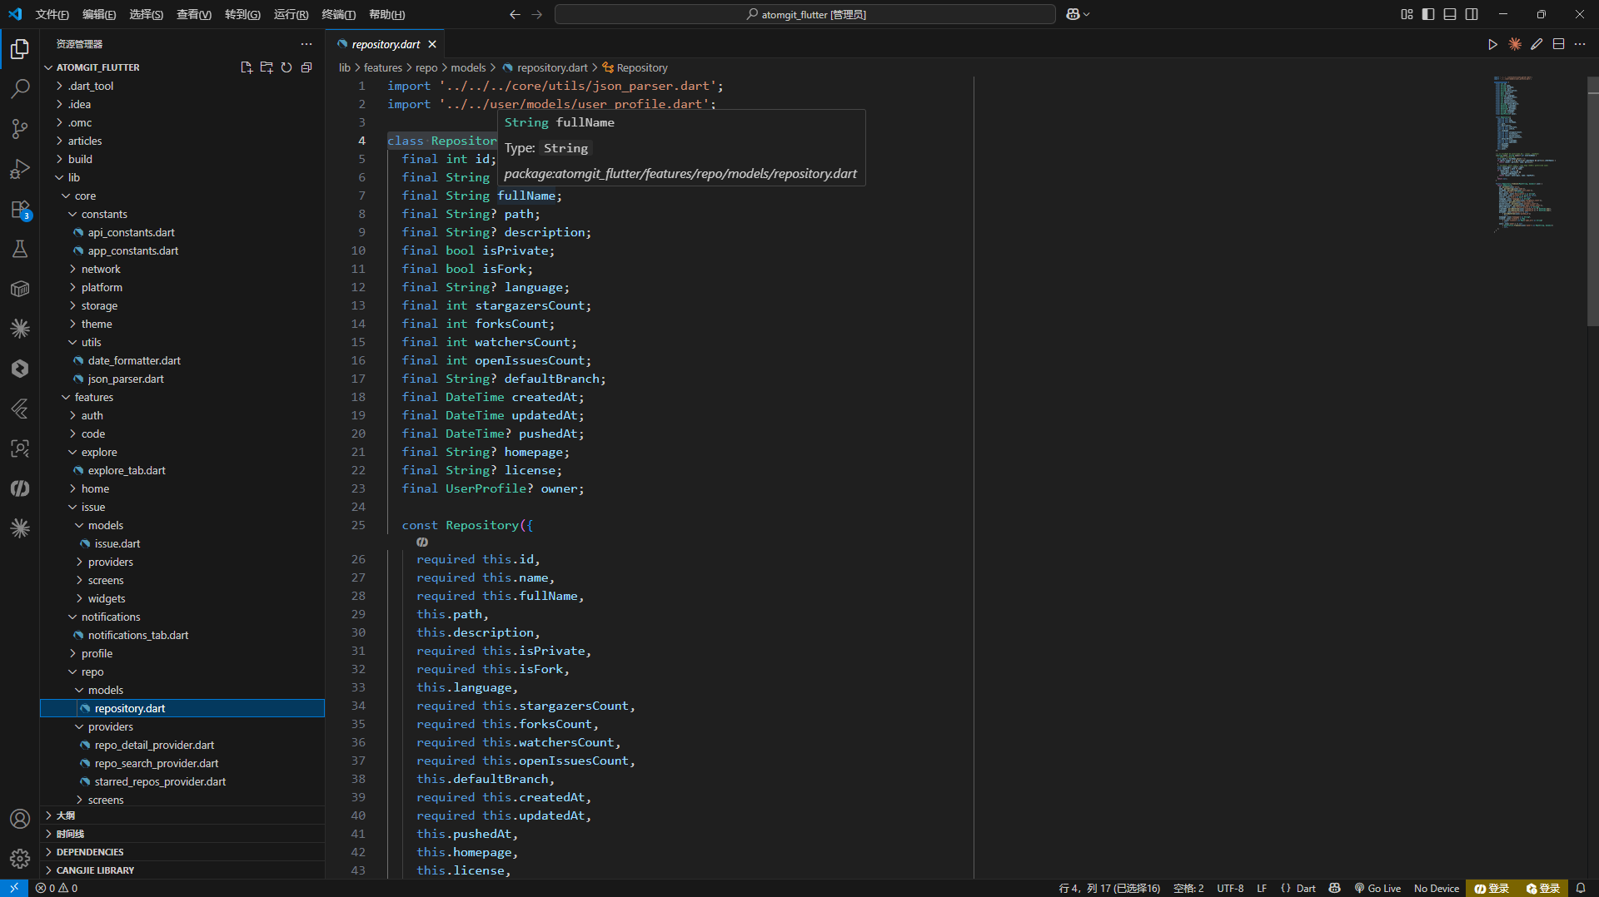1599x897 pixels.
Task: Click the command center search box
Action: click(804, 14)
